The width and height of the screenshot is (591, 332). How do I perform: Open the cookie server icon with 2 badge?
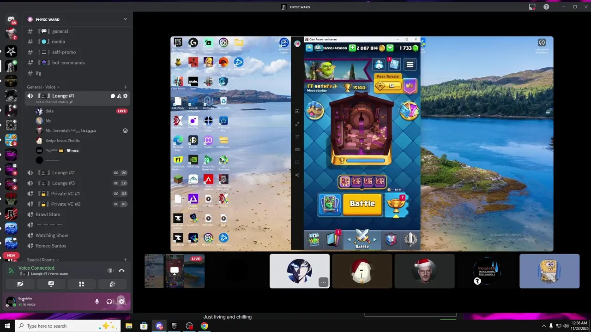(x=11, y=139)
